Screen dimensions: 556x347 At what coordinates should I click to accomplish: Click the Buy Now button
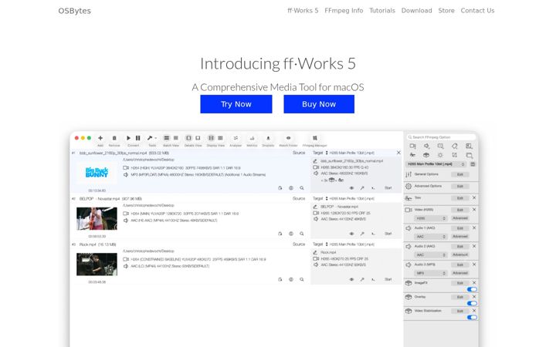(x=319, y=104)
